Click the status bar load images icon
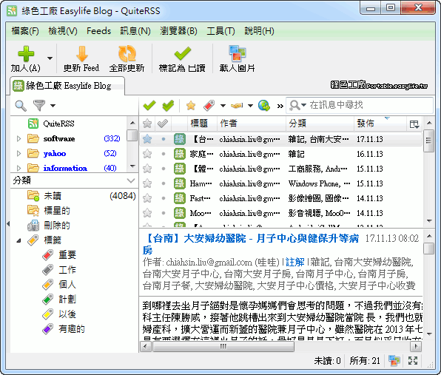This screenshot has height=375, width=441. 394,361
